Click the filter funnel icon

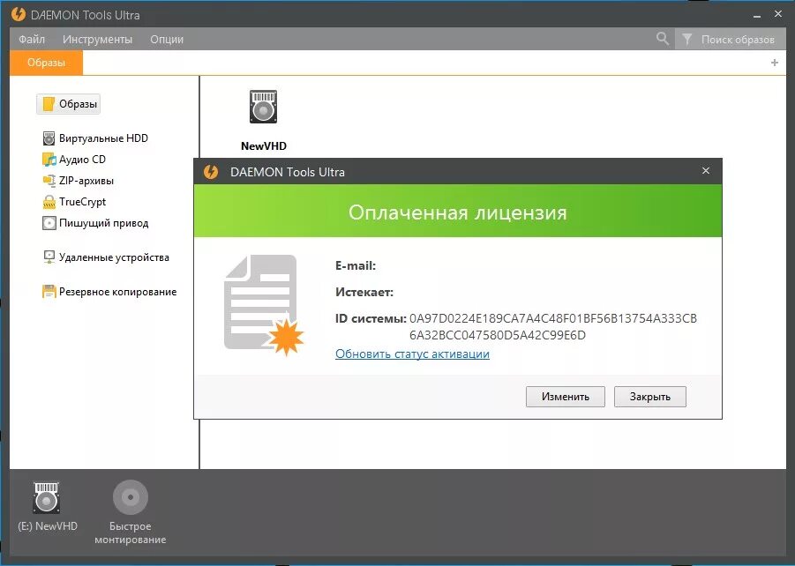click(x=686, y=39)
